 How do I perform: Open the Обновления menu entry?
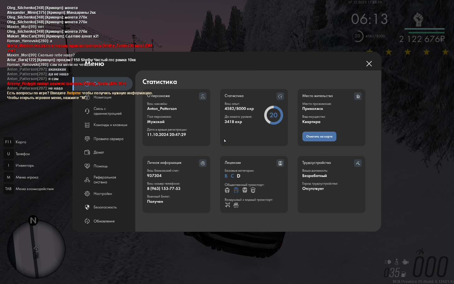click(x=104, y=221)
